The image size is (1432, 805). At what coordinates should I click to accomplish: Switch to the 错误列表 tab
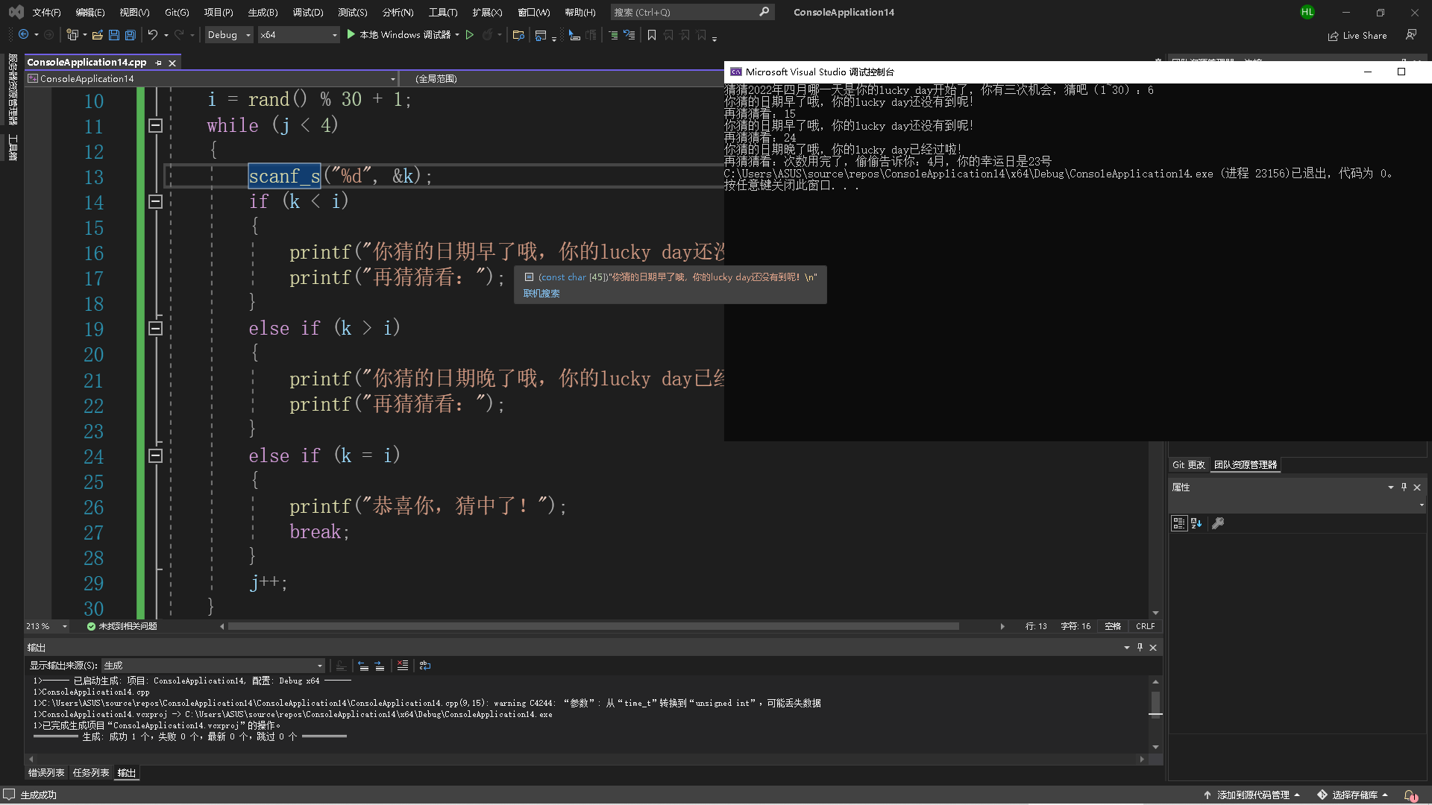click(x=46, y=773)
